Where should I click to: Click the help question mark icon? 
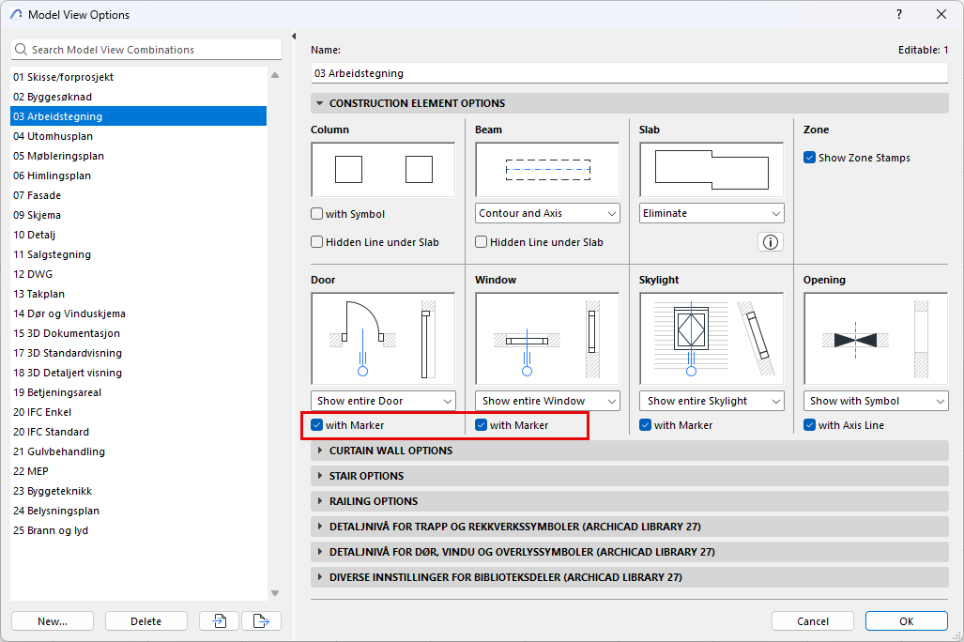click(898, 14)
